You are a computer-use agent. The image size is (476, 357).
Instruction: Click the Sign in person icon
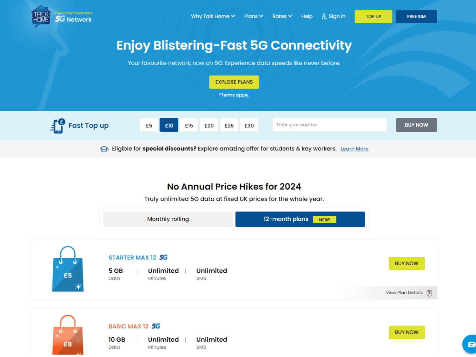tap(324, 17)
